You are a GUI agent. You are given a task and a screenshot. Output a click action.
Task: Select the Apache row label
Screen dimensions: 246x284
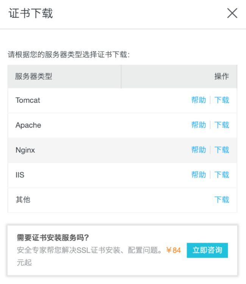28,125
